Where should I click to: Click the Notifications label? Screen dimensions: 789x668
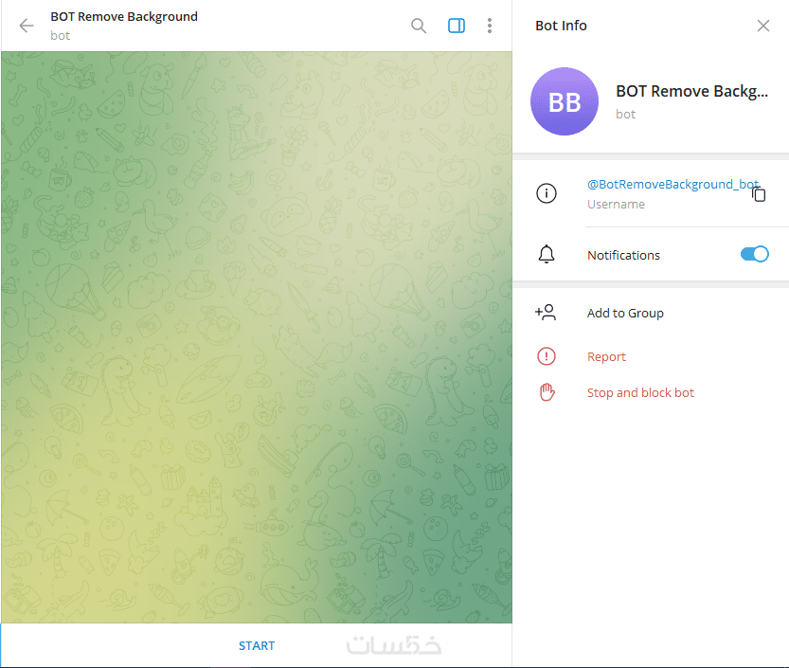[x=623, y=255]
